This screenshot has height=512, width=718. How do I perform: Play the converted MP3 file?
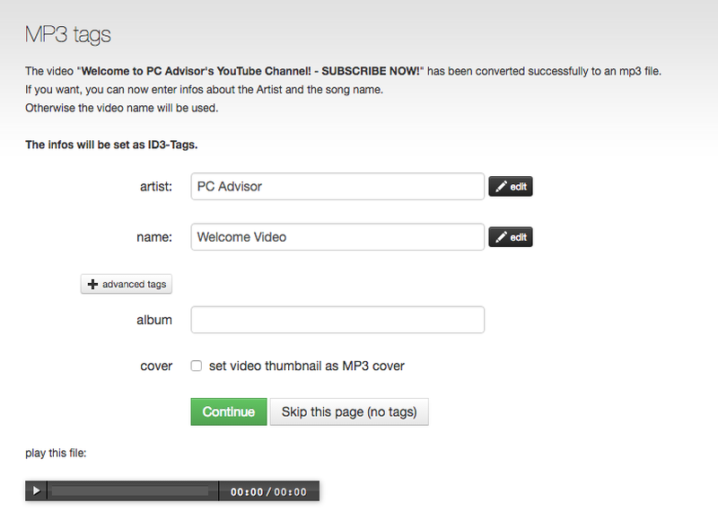(x=36, y=491)
